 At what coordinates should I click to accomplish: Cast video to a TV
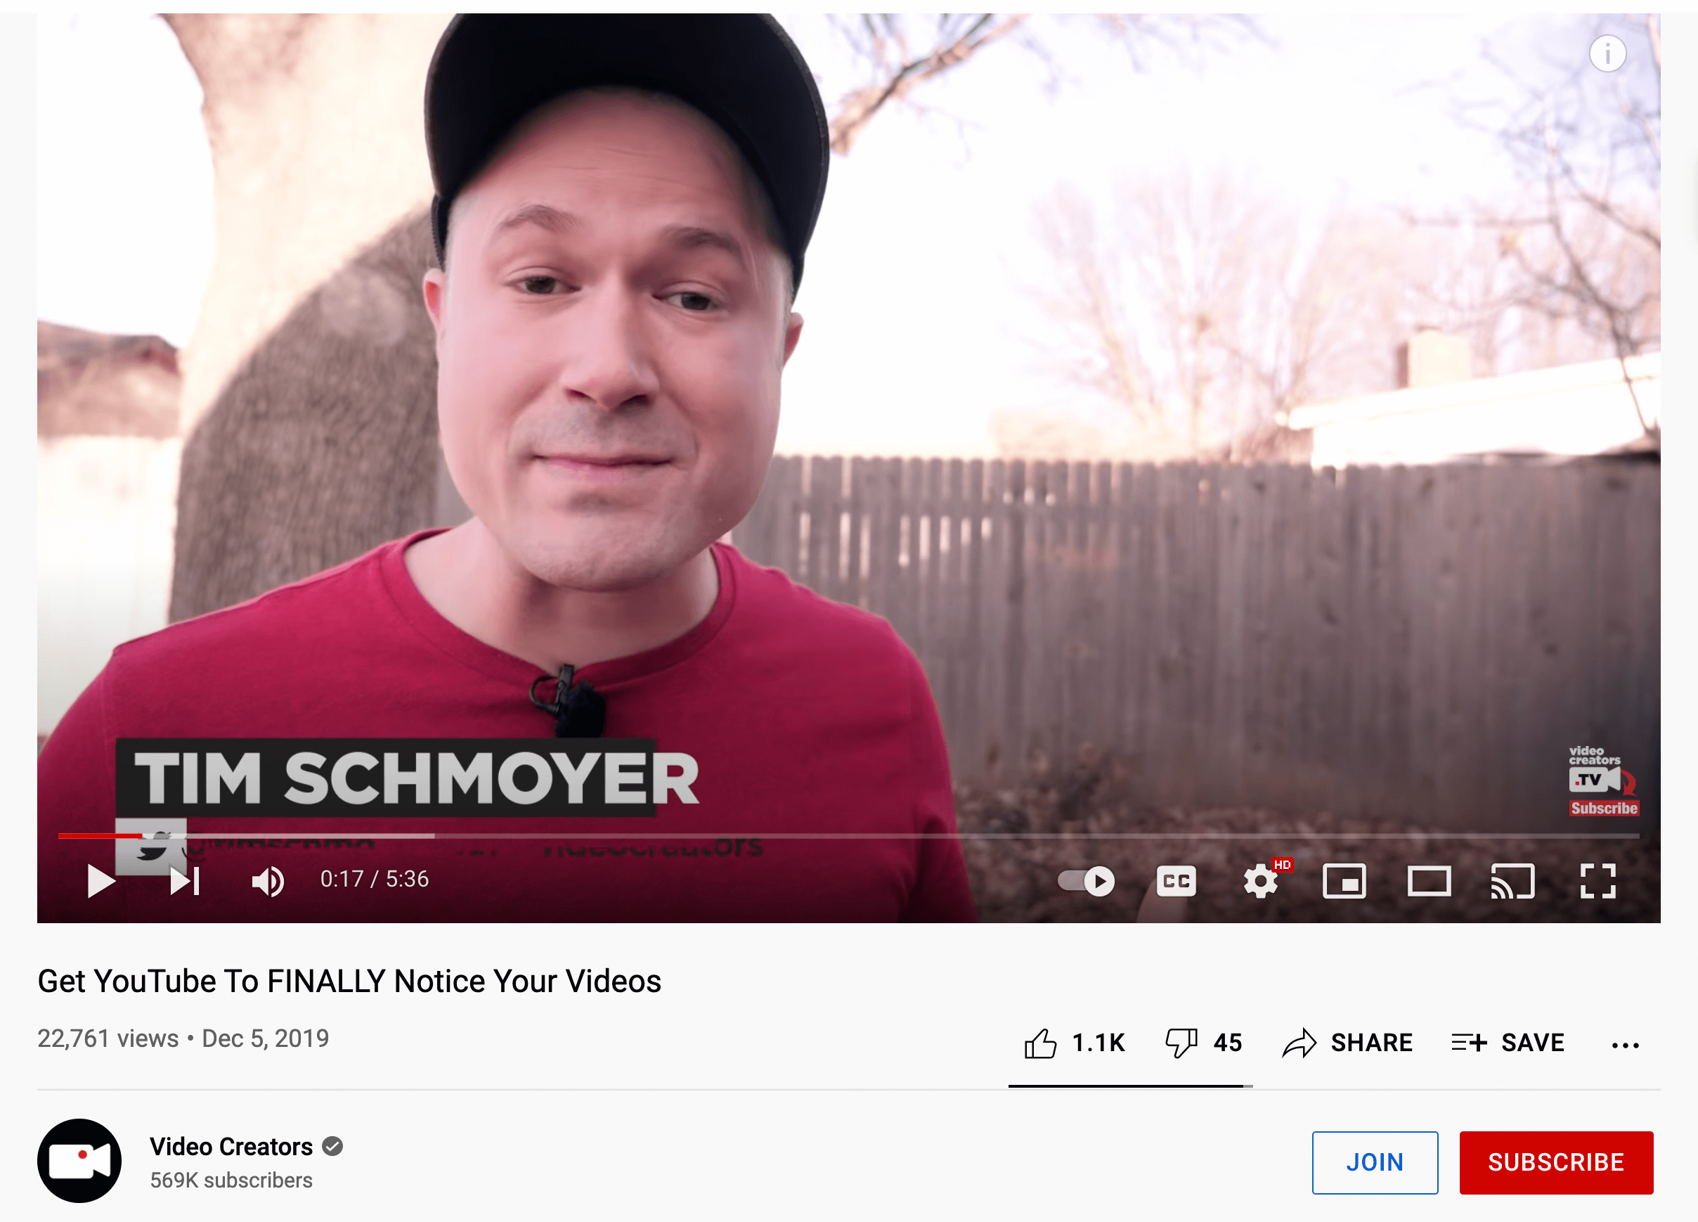1513,880
